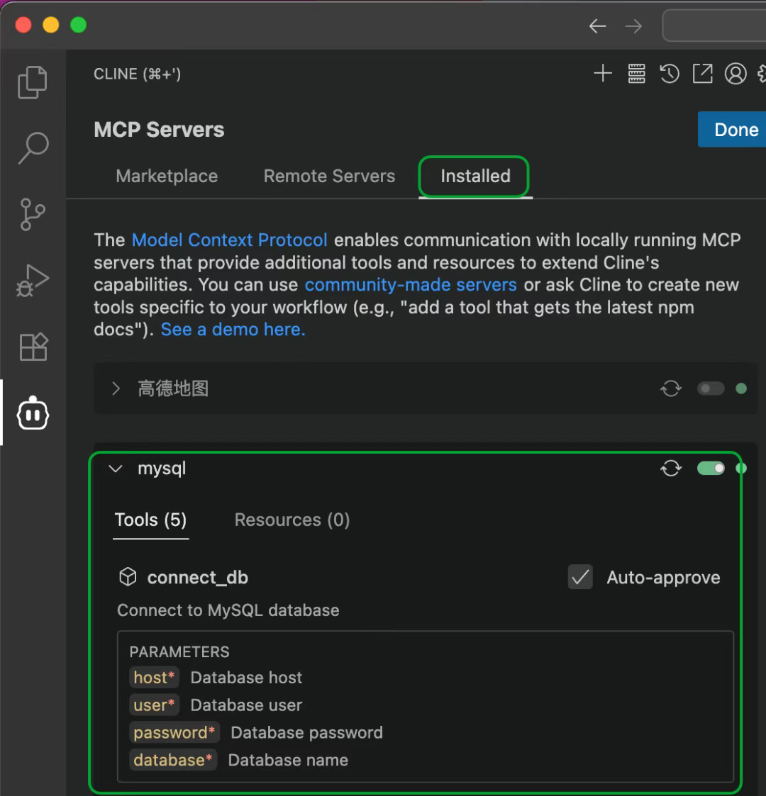
Task: Expand the 高德地图 server entry
Action: tap(116, 388)
